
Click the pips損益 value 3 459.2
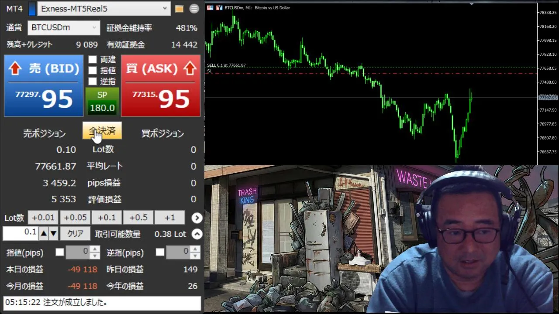tap(59, 183)
